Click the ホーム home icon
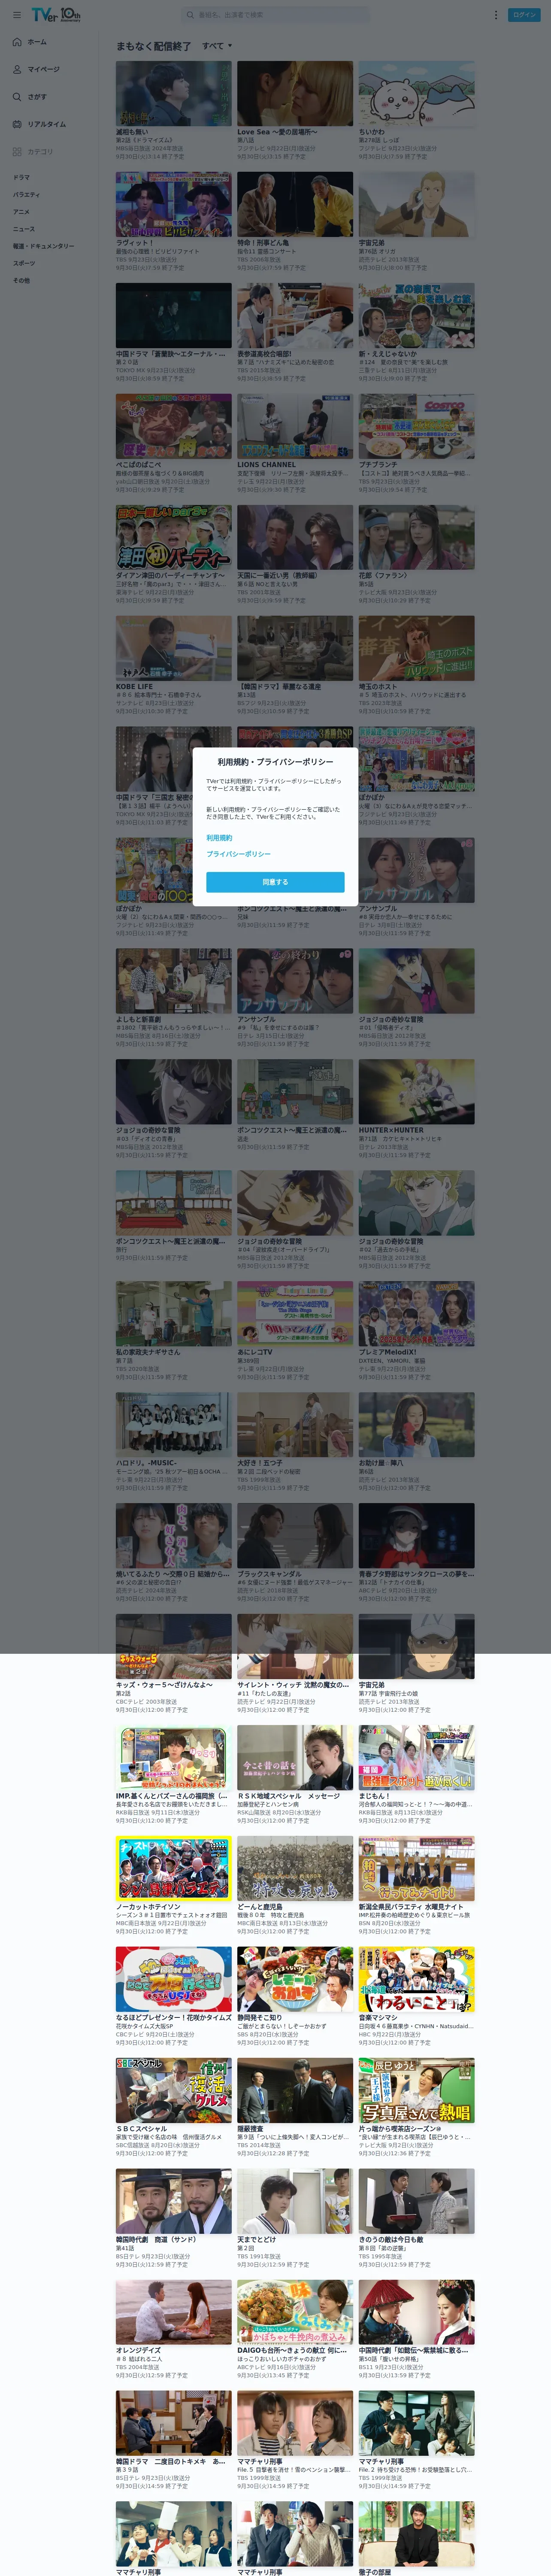The width and height of the screenshot is (551, 2576). click(17, 42)
